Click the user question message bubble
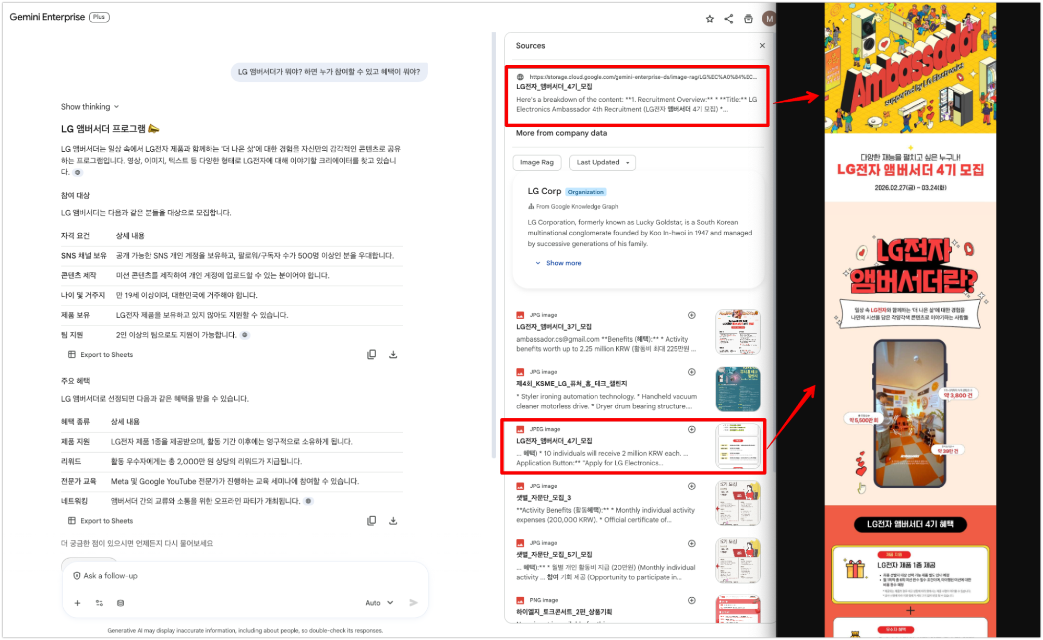The image size is (1043, 640). tap(329, 72)
